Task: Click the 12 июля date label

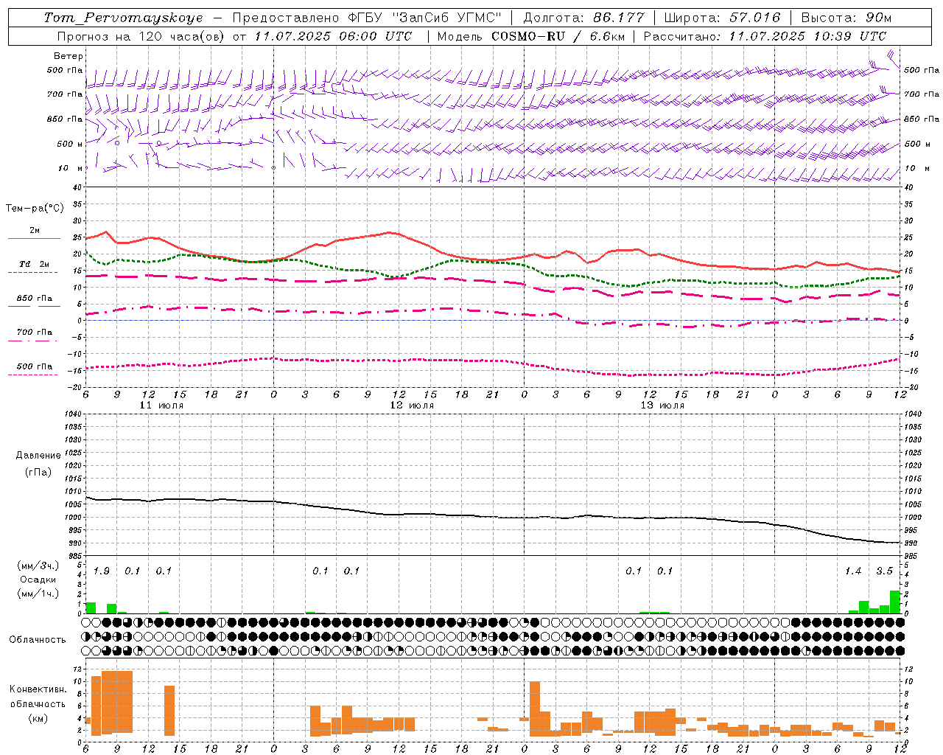Action: 412,406
